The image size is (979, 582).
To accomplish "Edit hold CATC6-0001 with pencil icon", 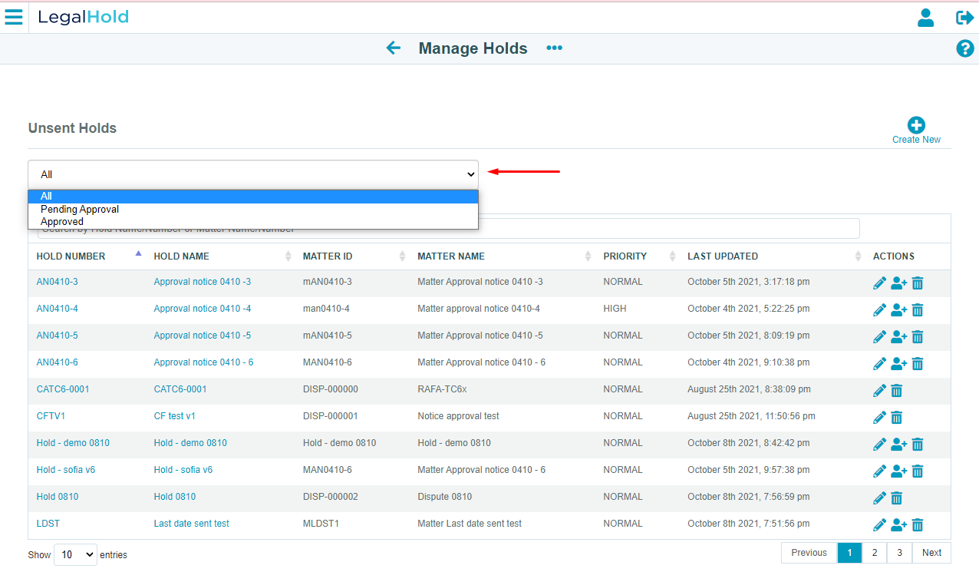I will click(x=879, y=391).
